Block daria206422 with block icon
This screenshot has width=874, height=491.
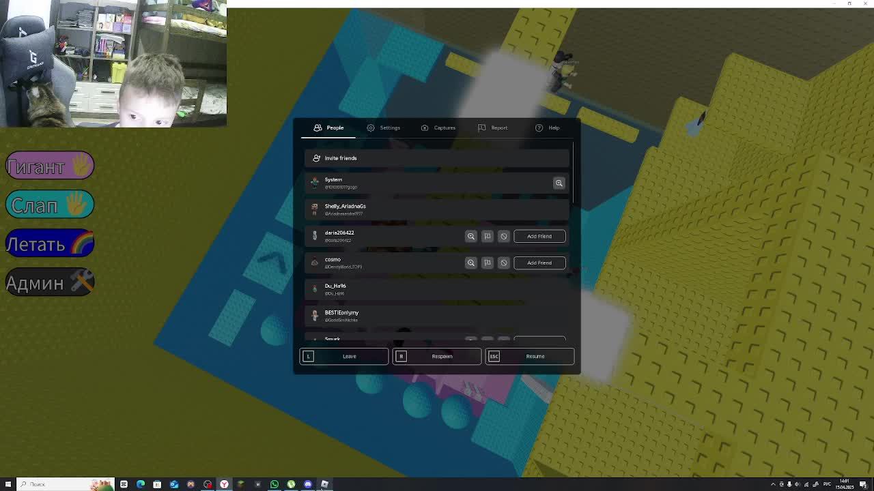click(x=504, y=236)
